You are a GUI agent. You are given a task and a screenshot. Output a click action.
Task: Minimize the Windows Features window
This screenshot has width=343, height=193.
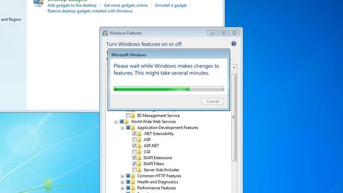click(x=212, y=33)
